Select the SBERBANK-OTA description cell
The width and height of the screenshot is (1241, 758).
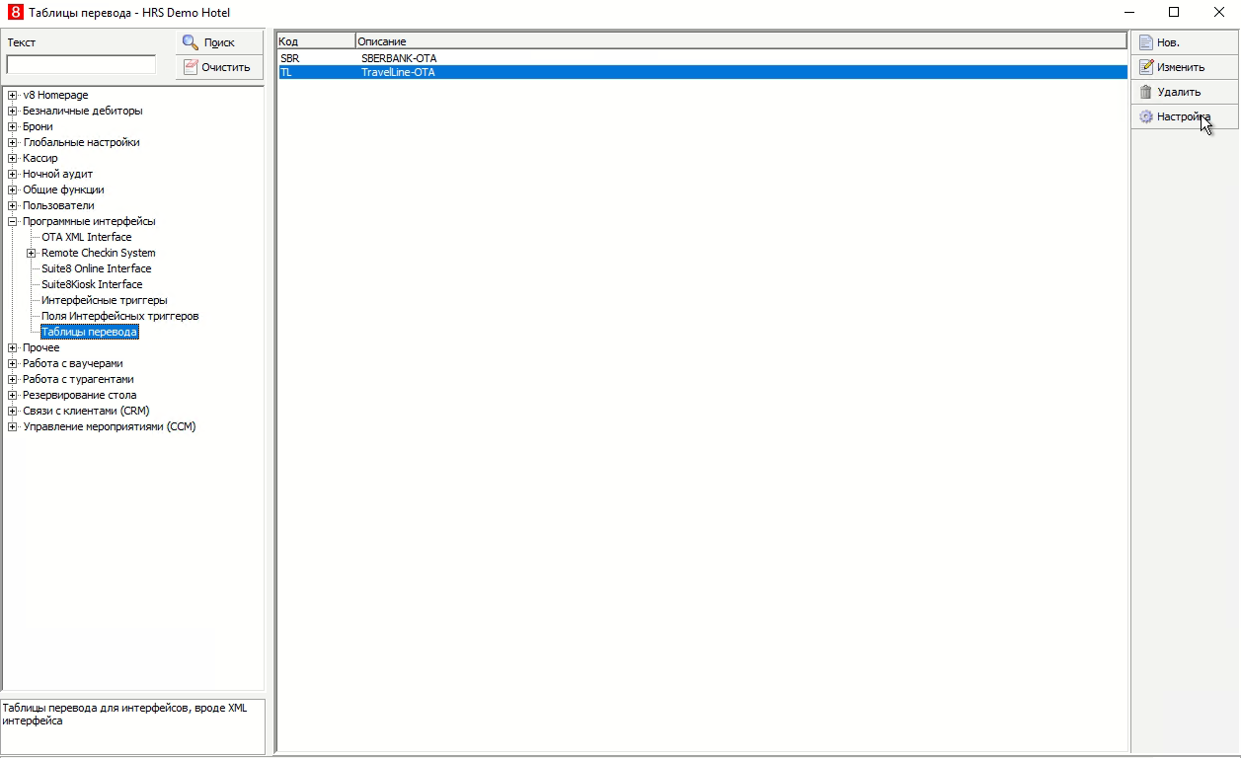(399, 58)
